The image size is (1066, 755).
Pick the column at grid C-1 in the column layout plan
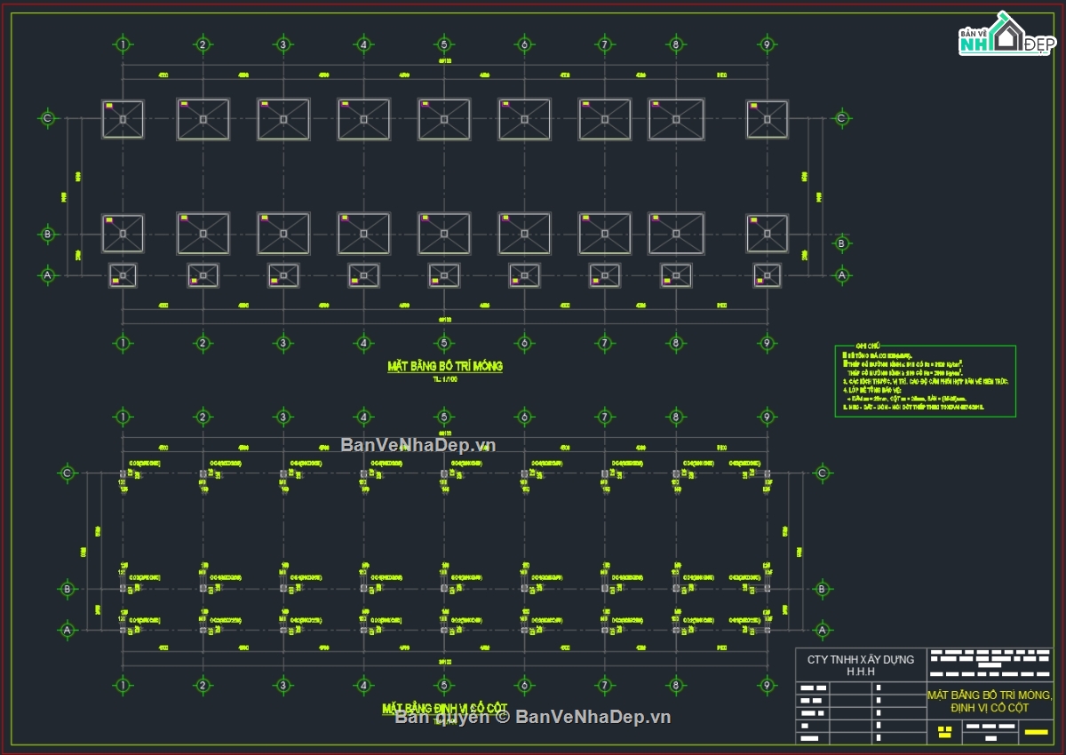(x=123, y=474)
